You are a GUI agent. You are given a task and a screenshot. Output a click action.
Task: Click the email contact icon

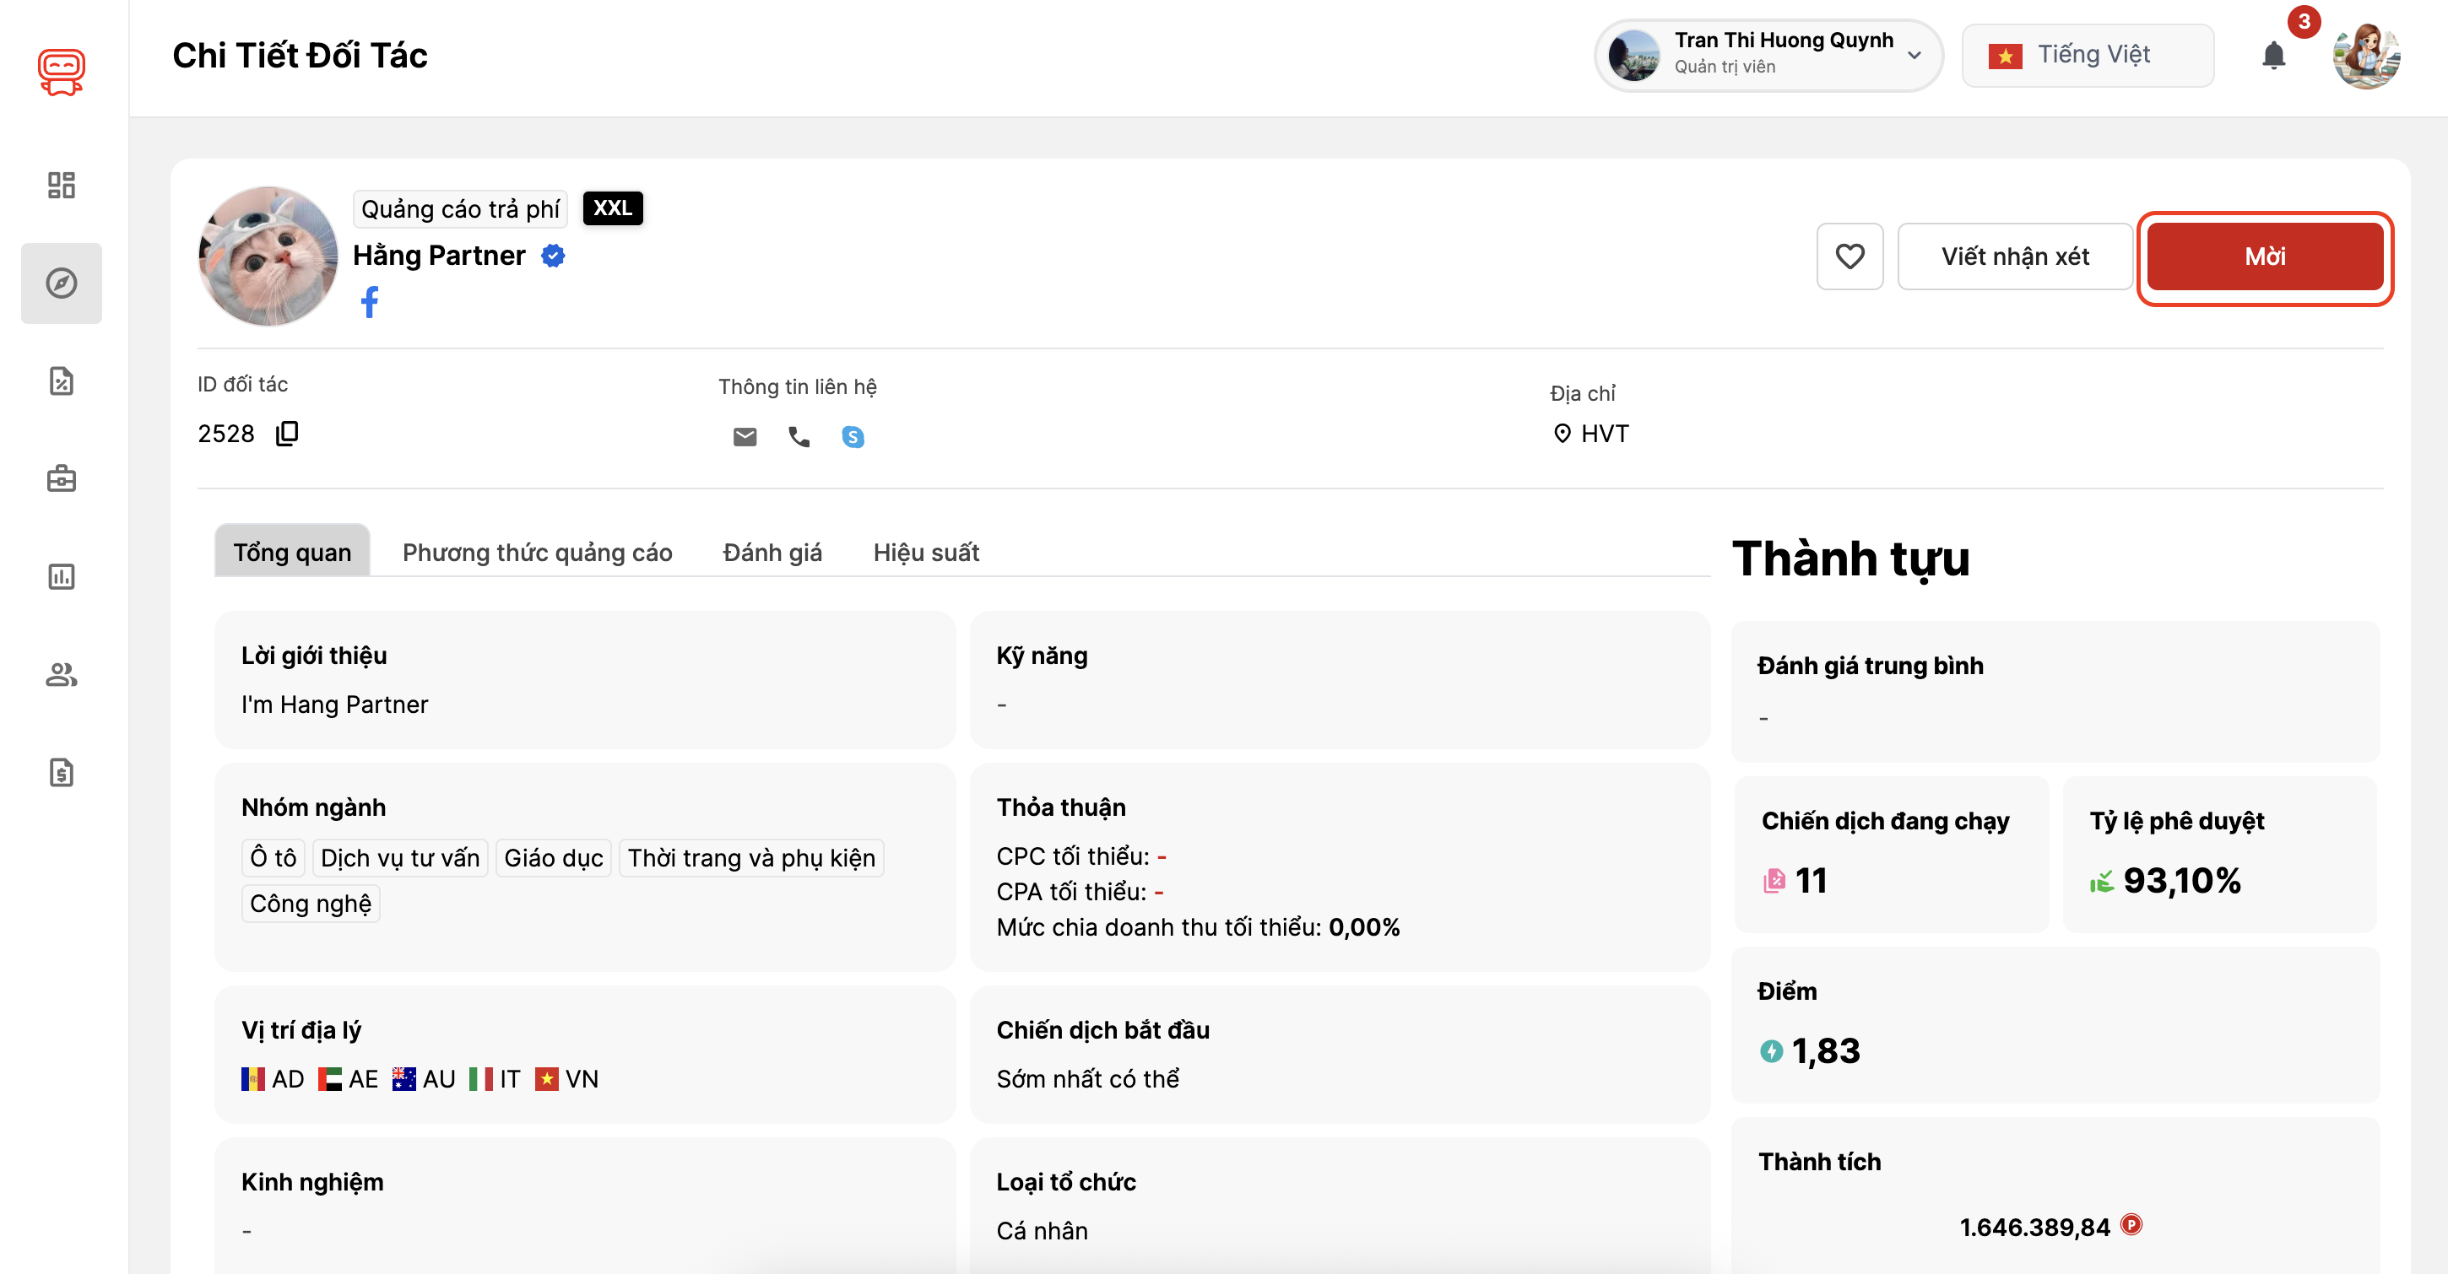point(745,436)
